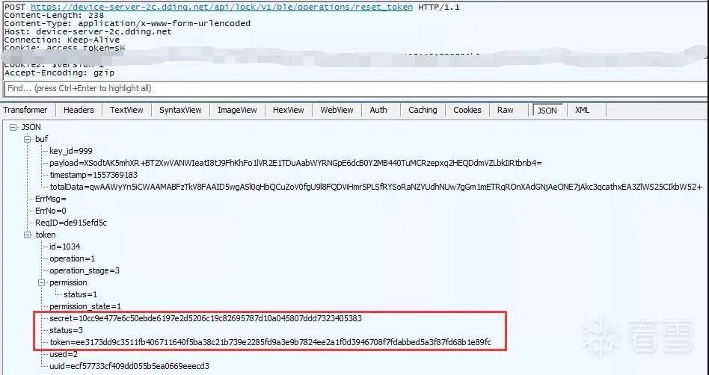Switch to the Transformer tab

[25, 110]
